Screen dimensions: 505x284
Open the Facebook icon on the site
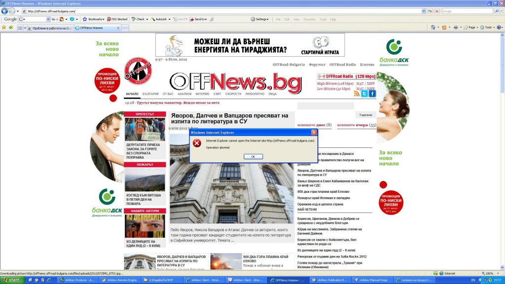(372, 94)
